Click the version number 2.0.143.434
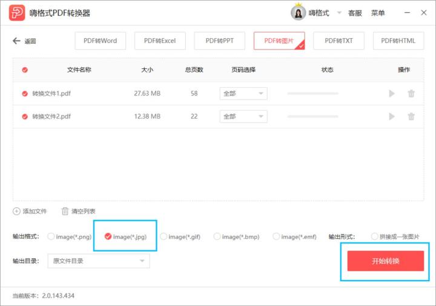 (58, 296)
